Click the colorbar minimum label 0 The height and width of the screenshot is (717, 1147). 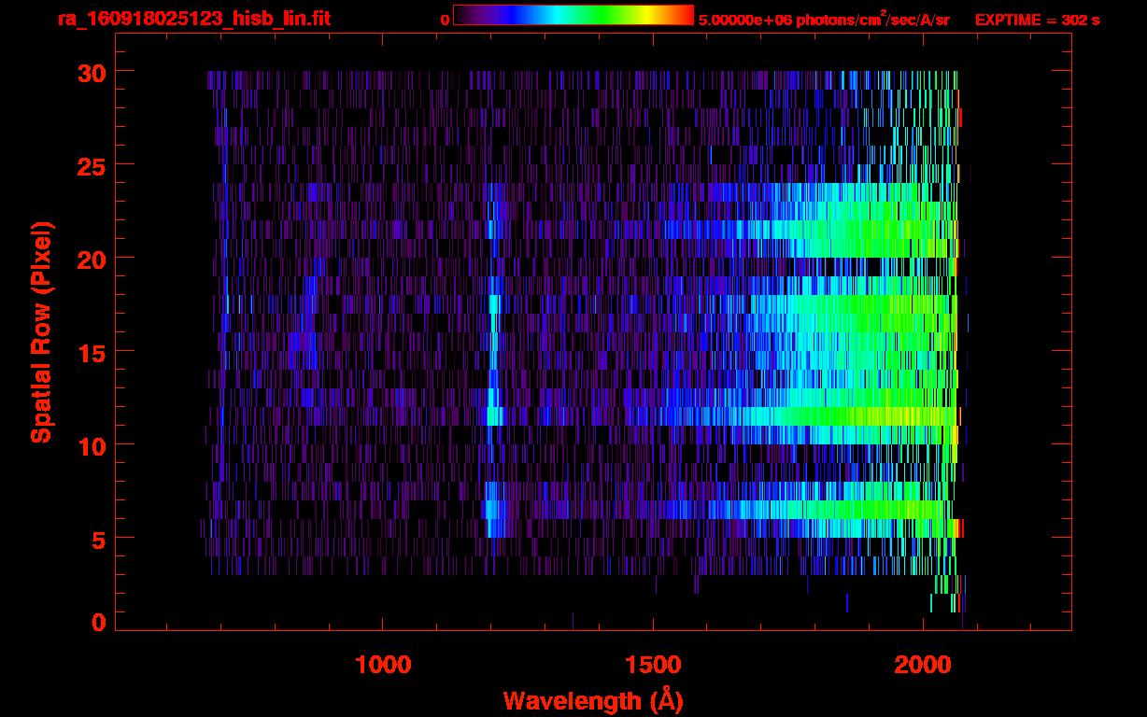[445, 20]
